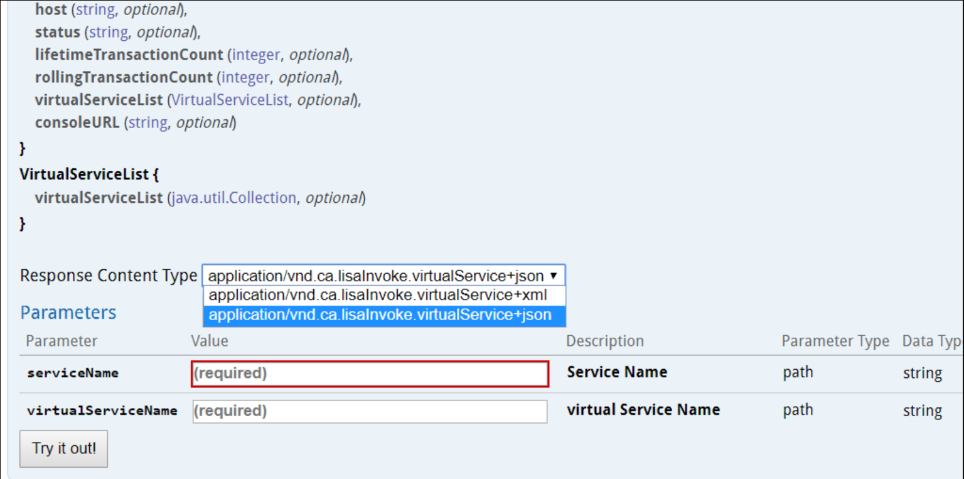Click the Value column header
The image size is (964, 479).
210,341
